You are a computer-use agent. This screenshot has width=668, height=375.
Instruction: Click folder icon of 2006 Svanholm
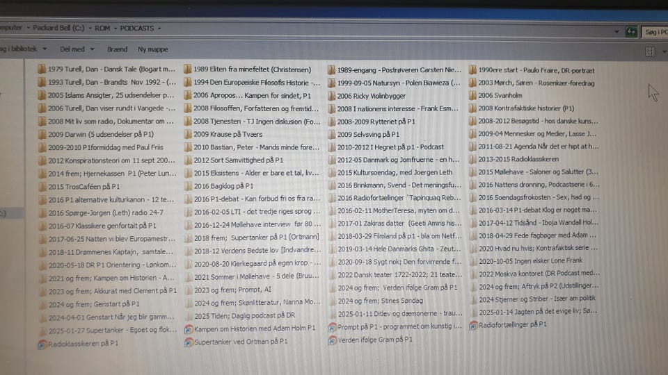472,96
